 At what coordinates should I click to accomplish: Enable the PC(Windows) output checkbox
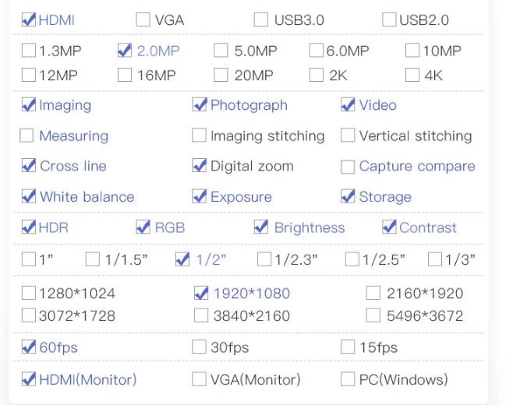tap(348, 379)
